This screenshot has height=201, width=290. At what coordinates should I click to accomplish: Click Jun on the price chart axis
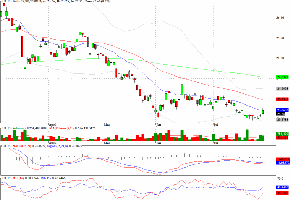(x=159, y=125)
